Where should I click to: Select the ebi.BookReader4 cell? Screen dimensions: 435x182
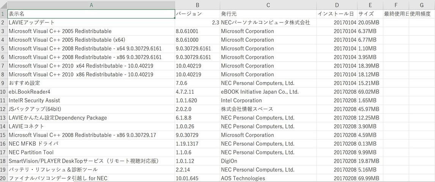[x=91, y=92]
